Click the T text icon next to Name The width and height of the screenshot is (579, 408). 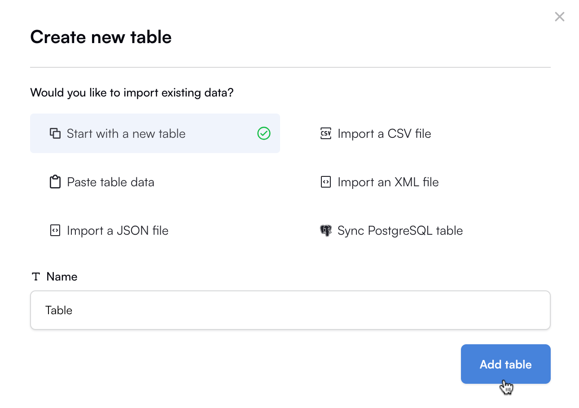35,276
